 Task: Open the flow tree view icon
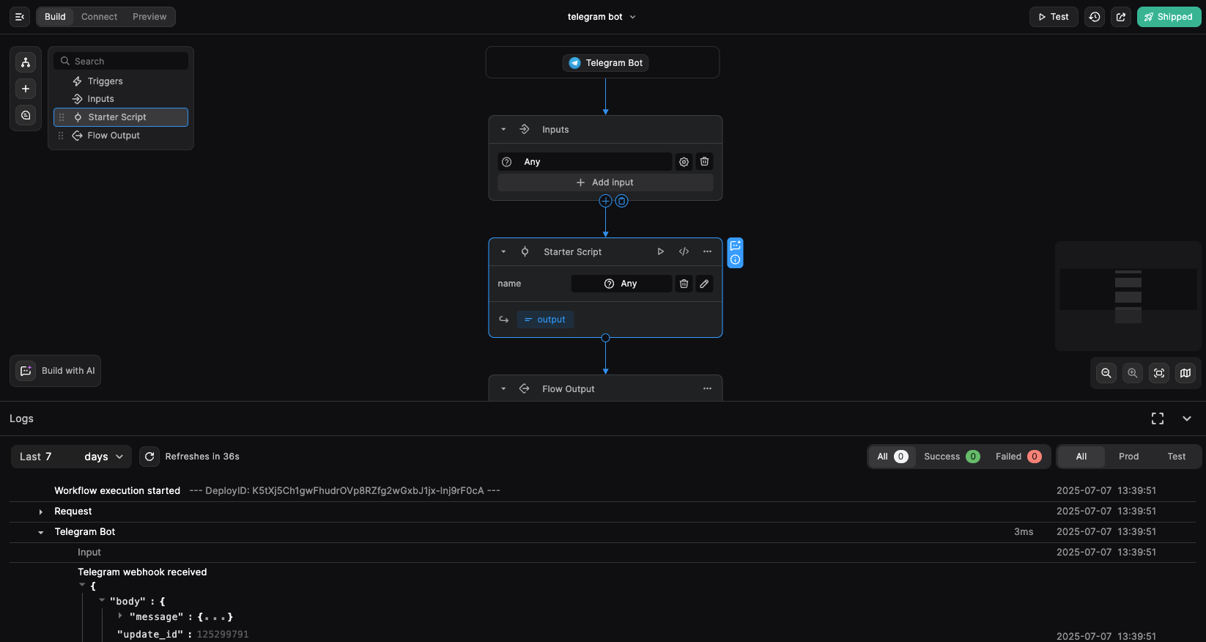coord(26,62)
